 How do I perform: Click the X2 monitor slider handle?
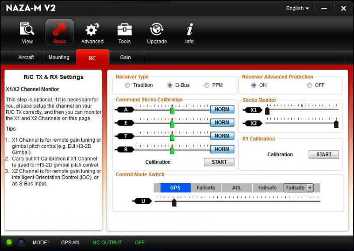click(336, 124)
